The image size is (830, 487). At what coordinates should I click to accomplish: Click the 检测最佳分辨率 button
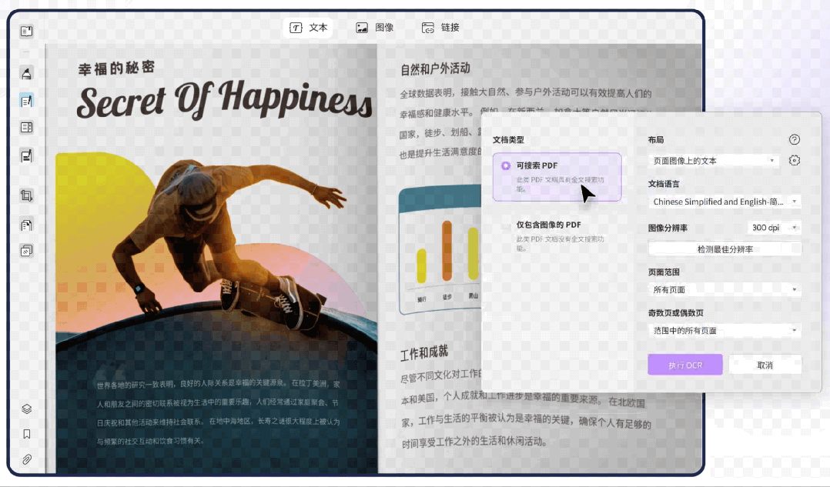(x=724, y=249)
